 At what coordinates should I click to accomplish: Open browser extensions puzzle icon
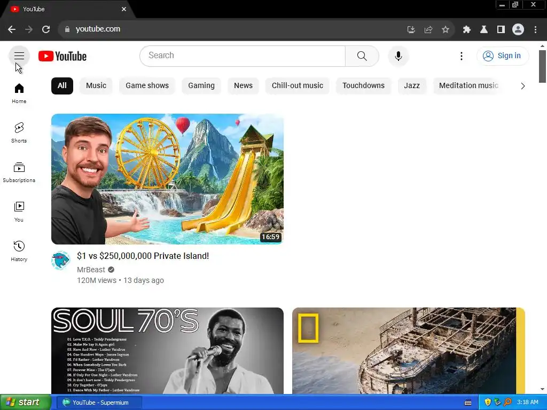pos(466,30)
